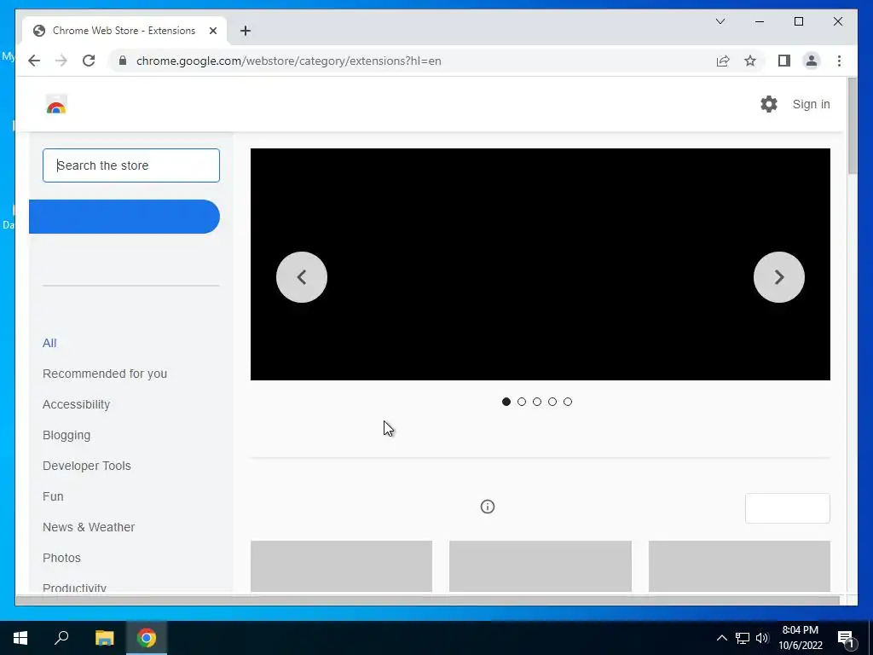Click the horizontal scrollbar at bottom
Viewport: 873px width, 655px height.
[x=428, y=600]
